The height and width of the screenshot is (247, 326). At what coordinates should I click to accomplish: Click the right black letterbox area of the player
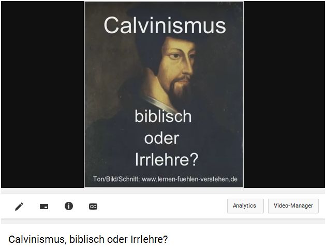tap(284, 94)
